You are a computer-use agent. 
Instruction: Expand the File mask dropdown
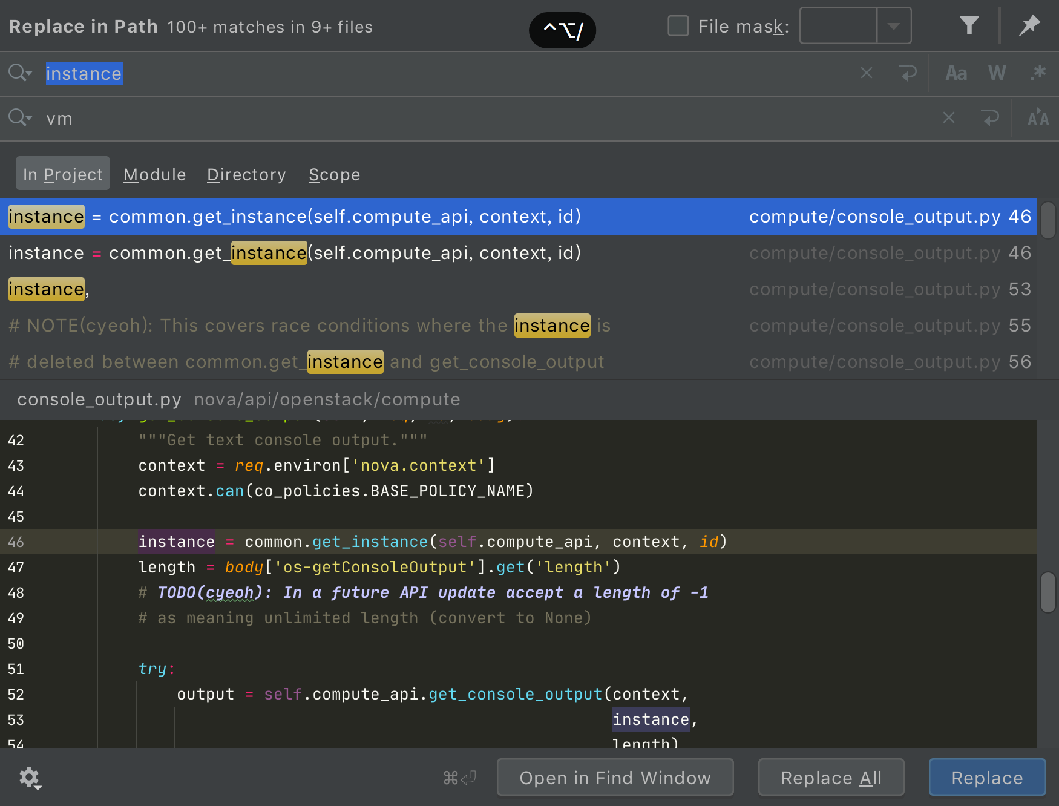(x=894, y=26)
